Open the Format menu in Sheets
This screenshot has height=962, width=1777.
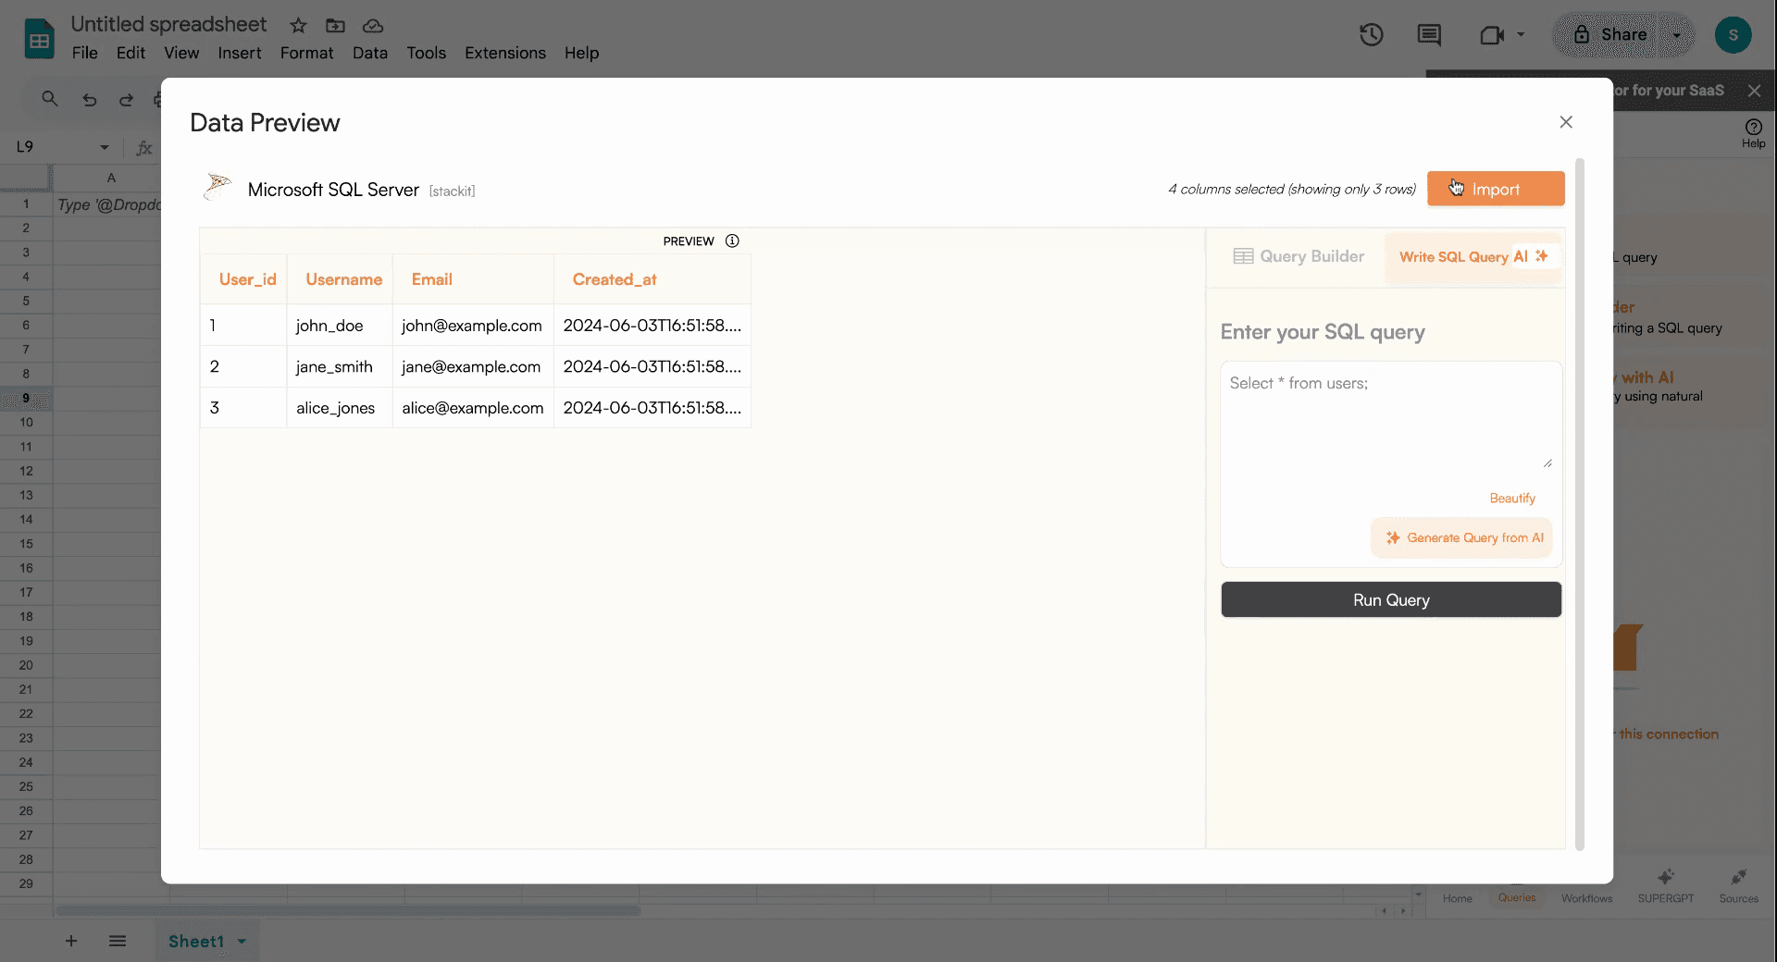(x=306, y=53)
